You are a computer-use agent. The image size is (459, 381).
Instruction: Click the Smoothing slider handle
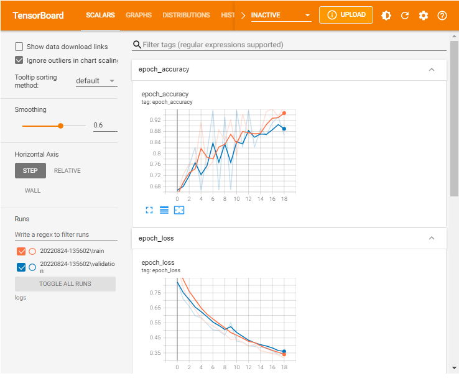60,126
